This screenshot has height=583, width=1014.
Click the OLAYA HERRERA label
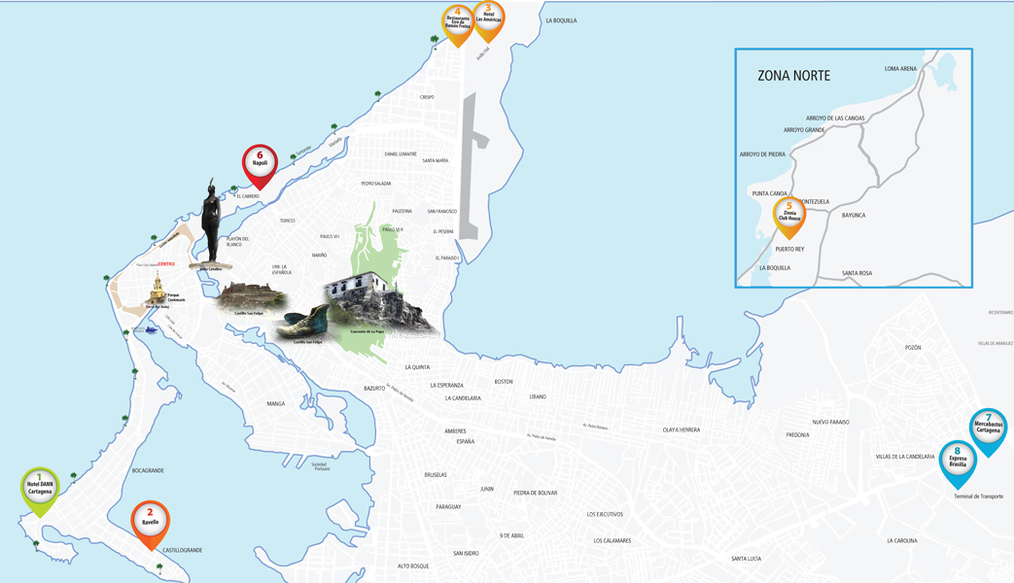tap(681, 429)
